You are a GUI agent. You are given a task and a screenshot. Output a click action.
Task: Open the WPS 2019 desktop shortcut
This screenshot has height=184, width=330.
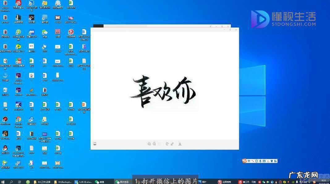point(18,163)
